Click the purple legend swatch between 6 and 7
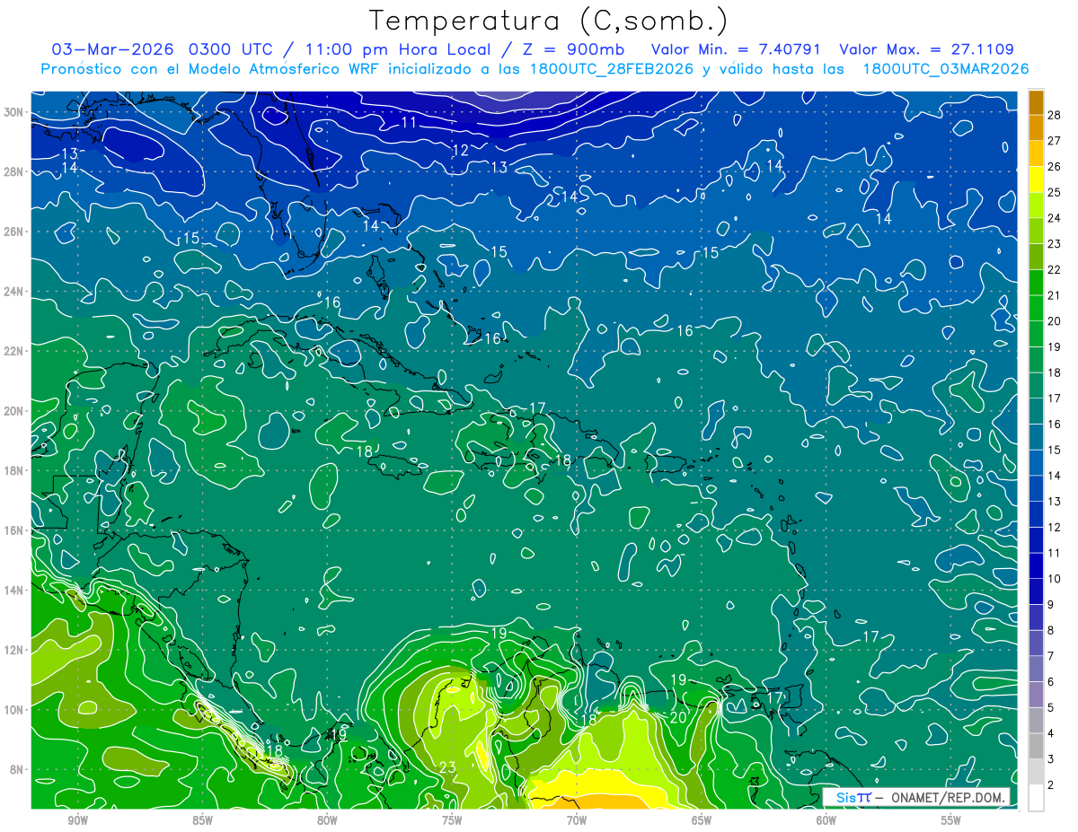This screenshot has width=1078, height=832. [x=1036, y=670]
